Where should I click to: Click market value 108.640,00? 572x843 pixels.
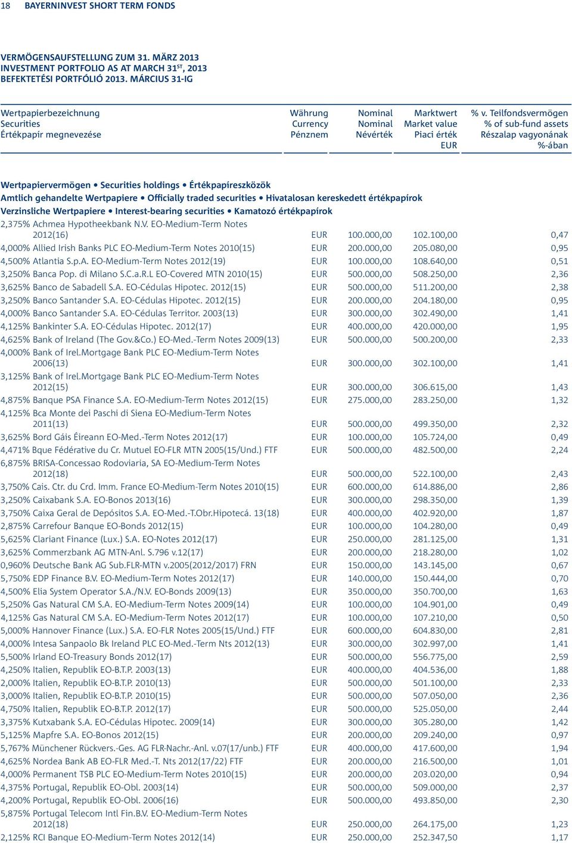pyautogui.click(x=435, y=261)
